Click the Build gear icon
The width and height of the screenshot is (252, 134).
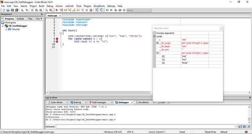tap(107, 10)
